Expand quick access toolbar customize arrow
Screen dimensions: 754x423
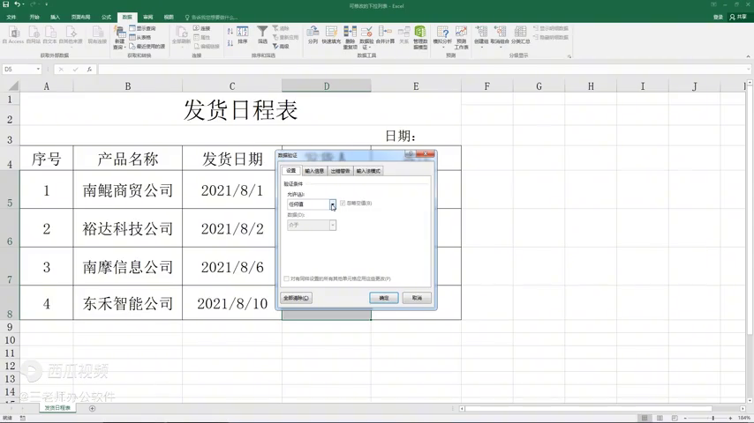coord(47,4)
